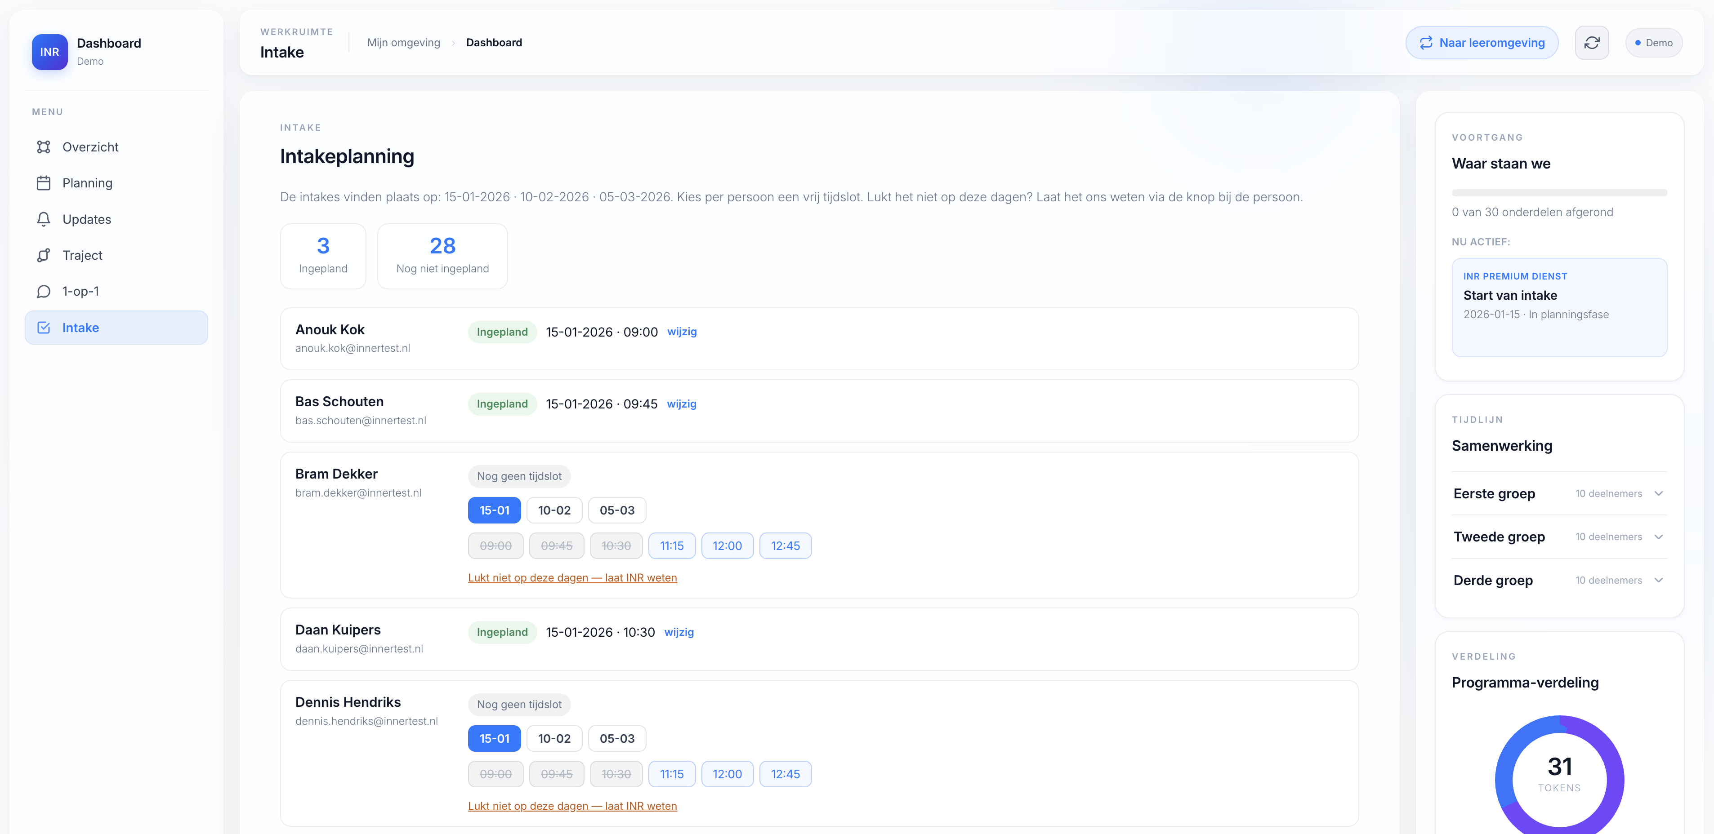
Task: Click the Overzicht menu icon
Action: [x=44, y=147]
